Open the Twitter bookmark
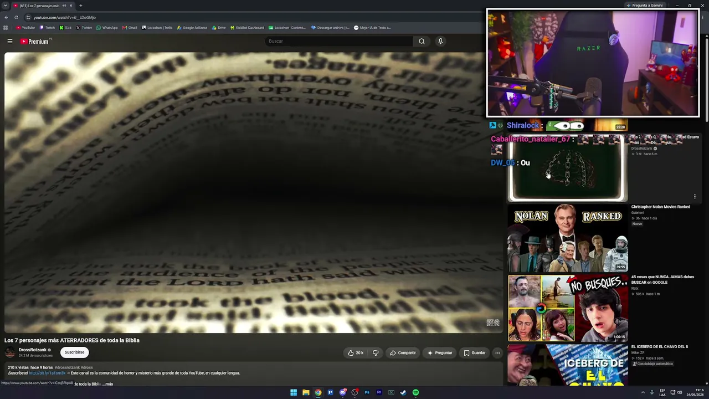Image resolution: width=709 pixels, height=399 pixels. pyautogui.click(x=84, y=28)
